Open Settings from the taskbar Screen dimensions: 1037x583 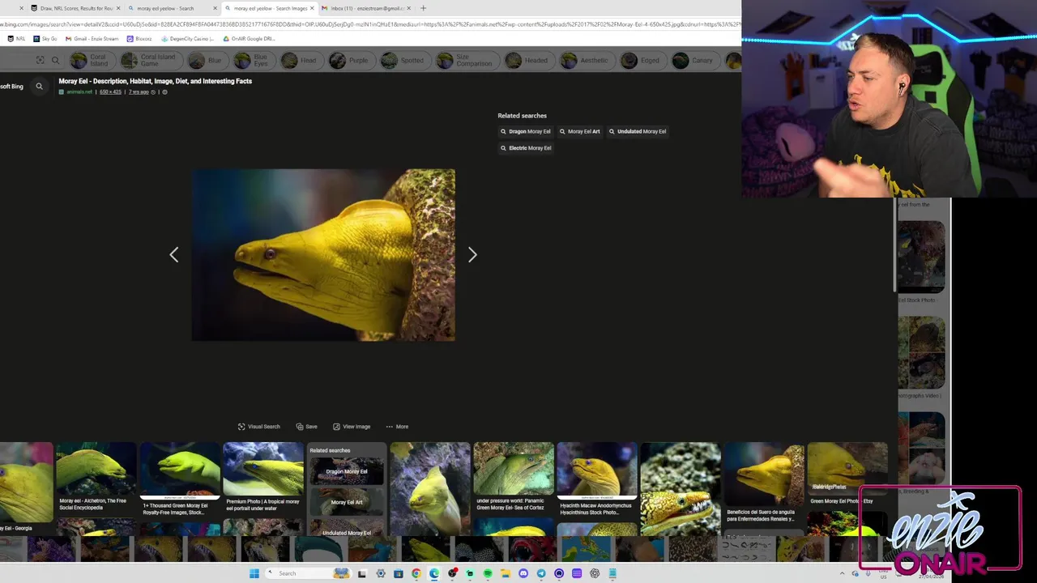(x=380, y=573)
